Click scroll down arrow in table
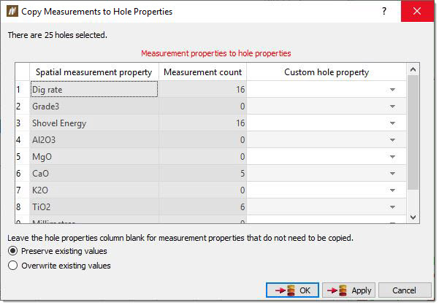439x305 pixels. tap(413, 217)
